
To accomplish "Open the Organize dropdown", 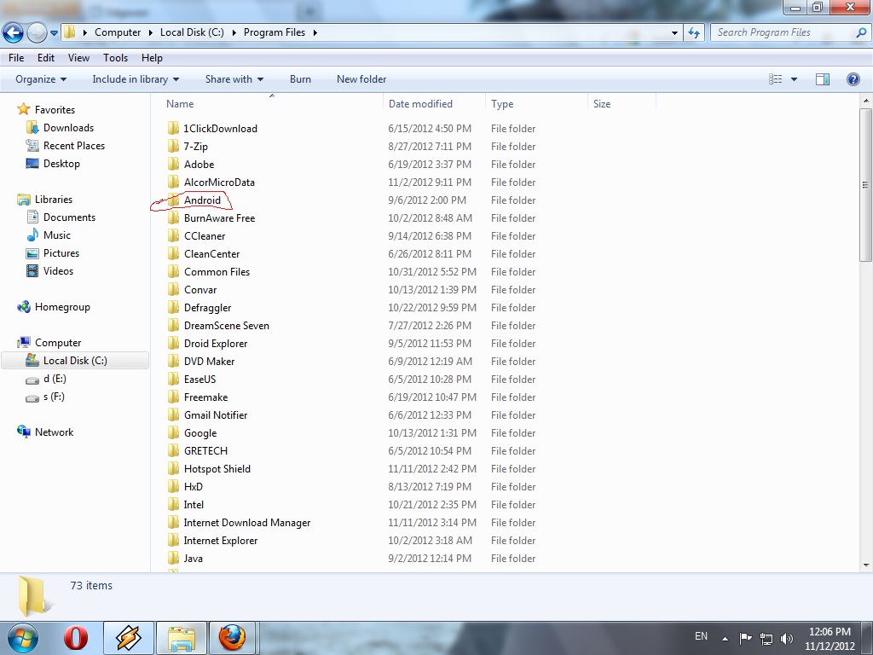I will pos(41,79).
